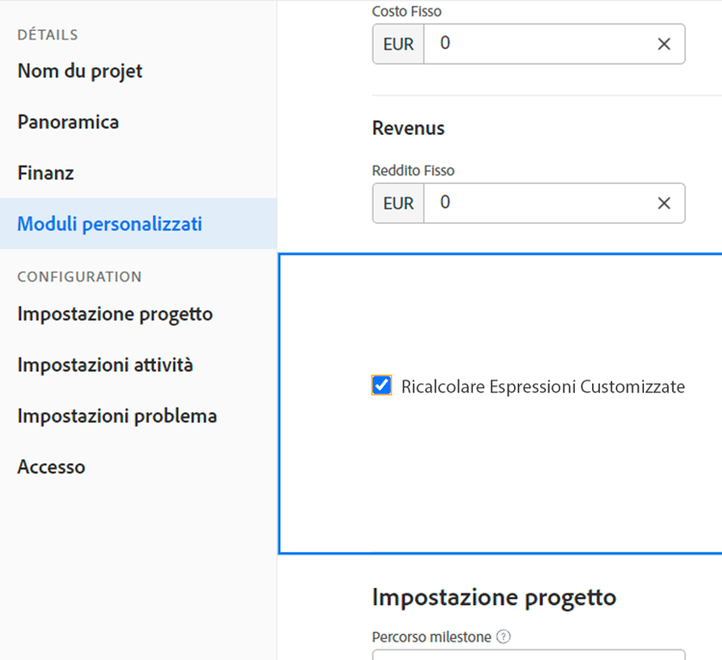This screenshot has width=722, height=660.
Task: Select Moduli personalizzati sidebar item
Action: (110, 224)
